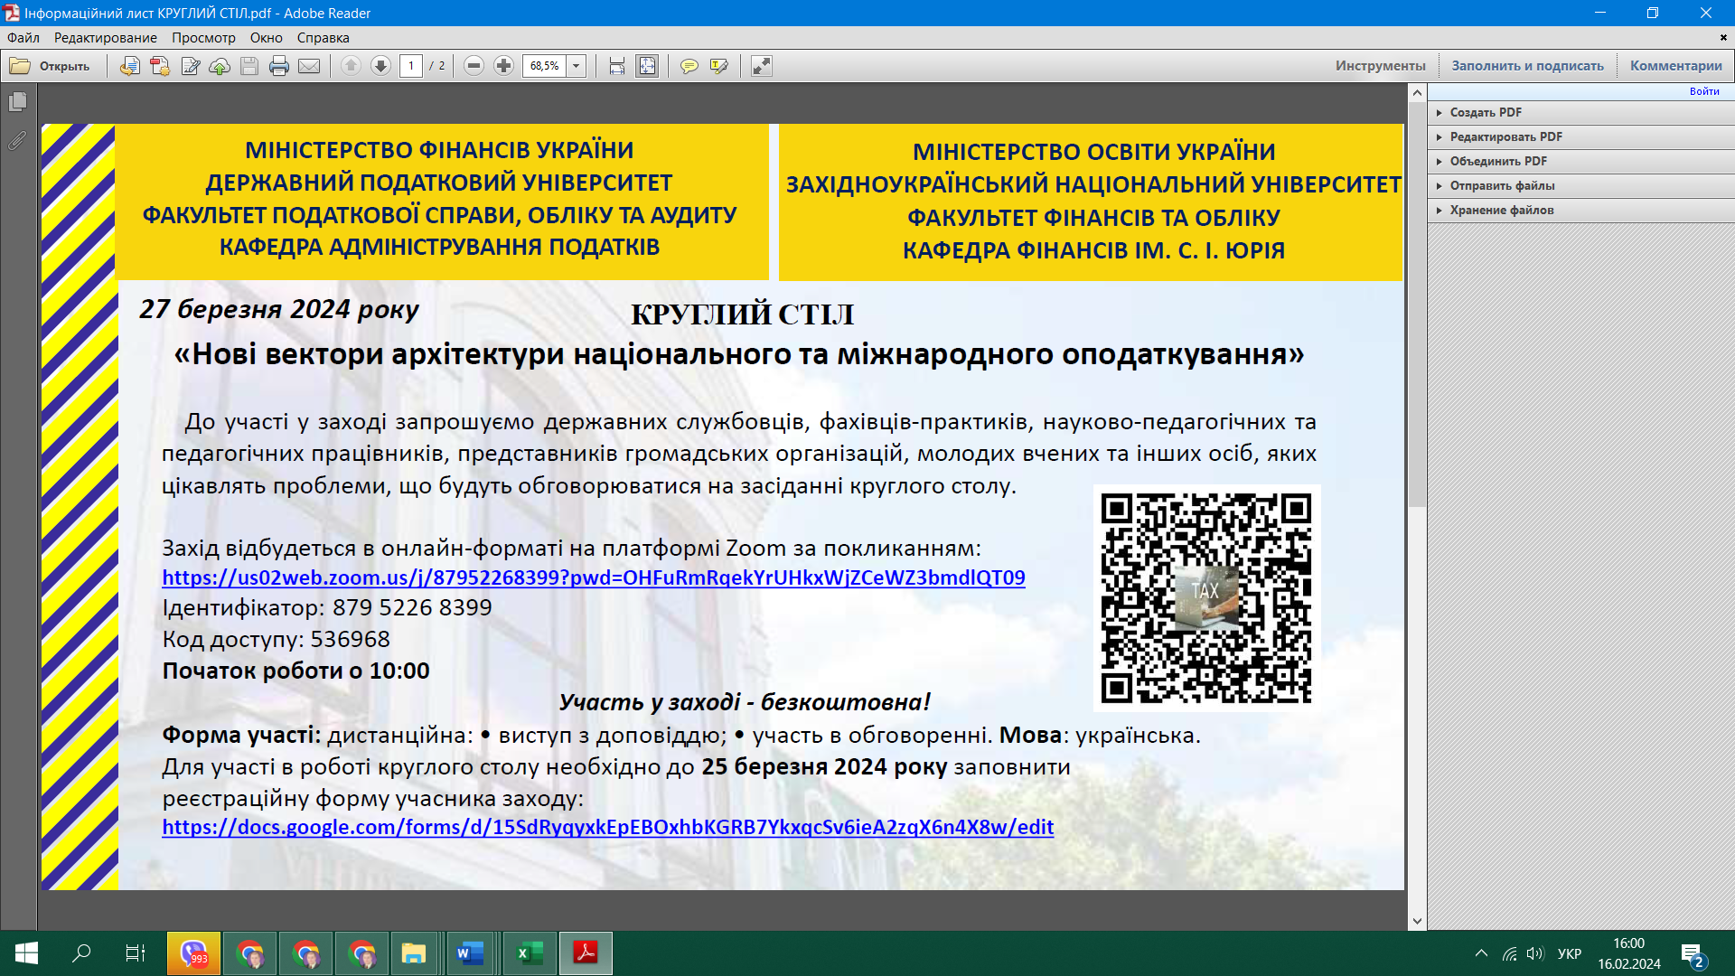1735x976 pixels.
Task: Open the Окно menu
Action: coord(267,38)
